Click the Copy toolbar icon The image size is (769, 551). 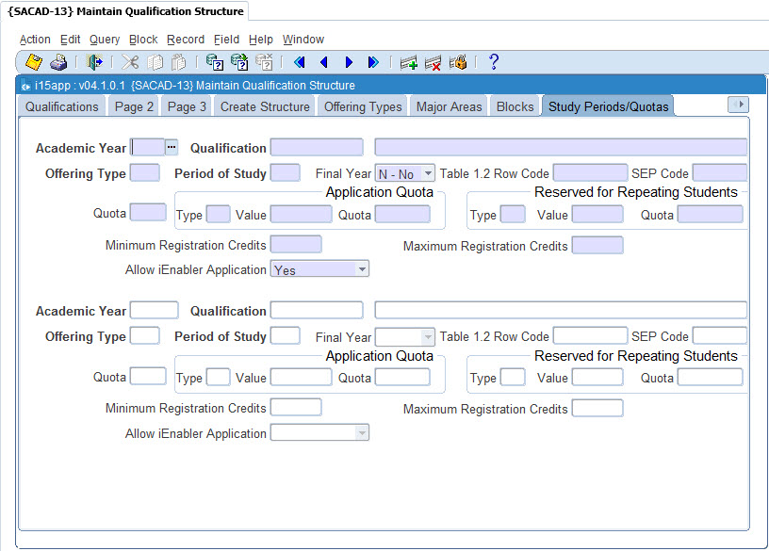(155, 62)
